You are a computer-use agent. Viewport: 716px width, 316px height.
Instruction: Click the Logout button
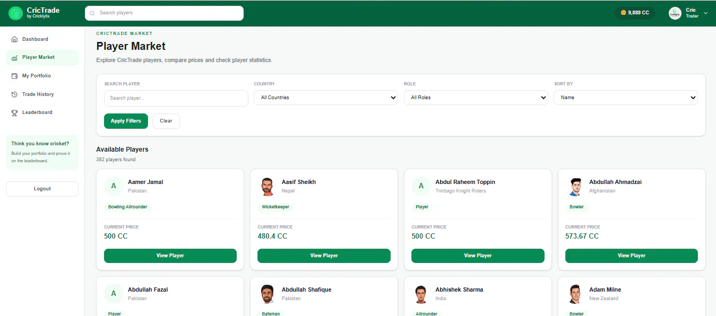click(x=42, y=189)
